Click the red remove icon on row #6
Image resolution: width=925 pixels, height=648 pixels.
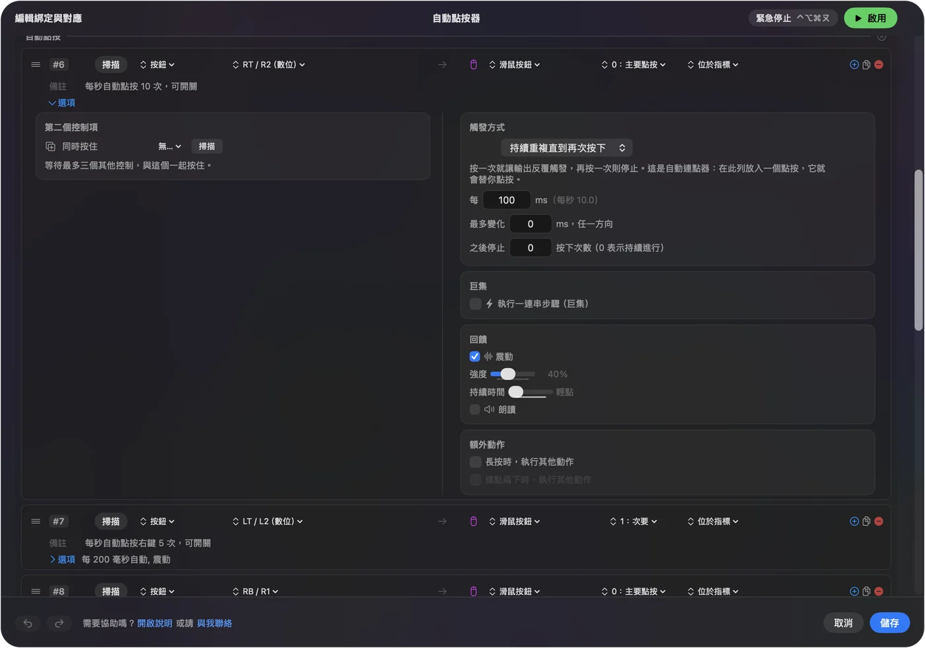[879, 65]
